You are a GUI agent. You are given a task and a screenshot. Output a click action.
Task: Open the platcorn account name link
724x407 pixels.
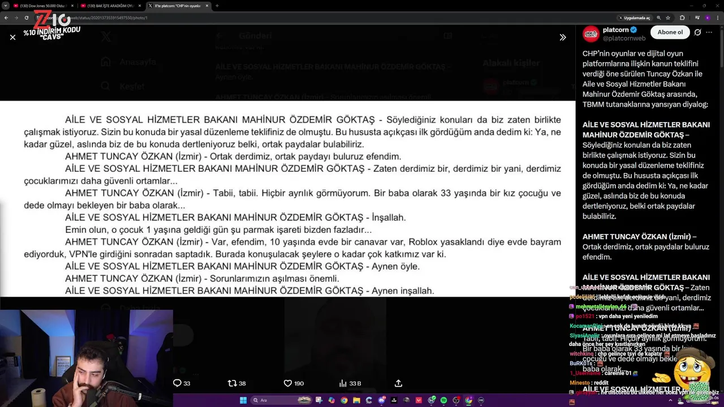[615, 30]
